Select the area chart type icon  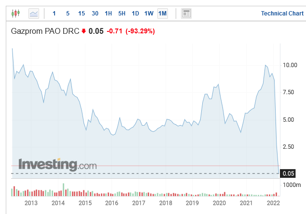pyautogui.click(x=34, y=14)
